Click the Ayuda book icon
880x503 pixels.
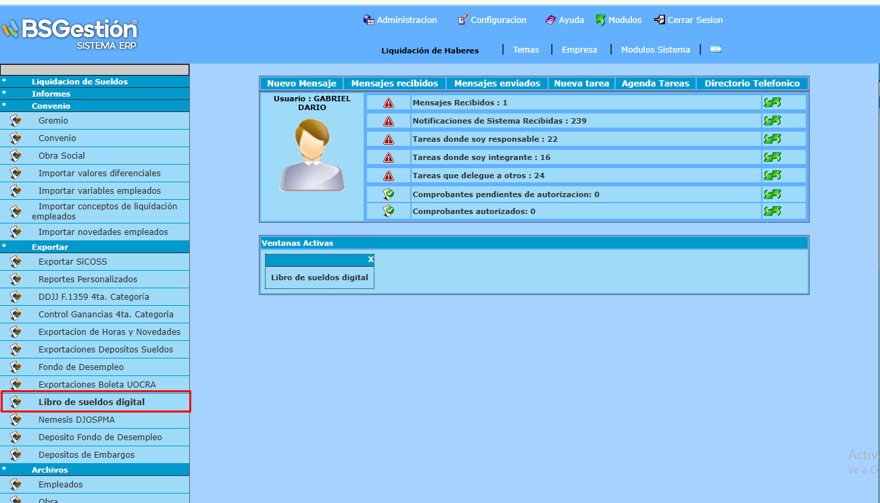551,20
